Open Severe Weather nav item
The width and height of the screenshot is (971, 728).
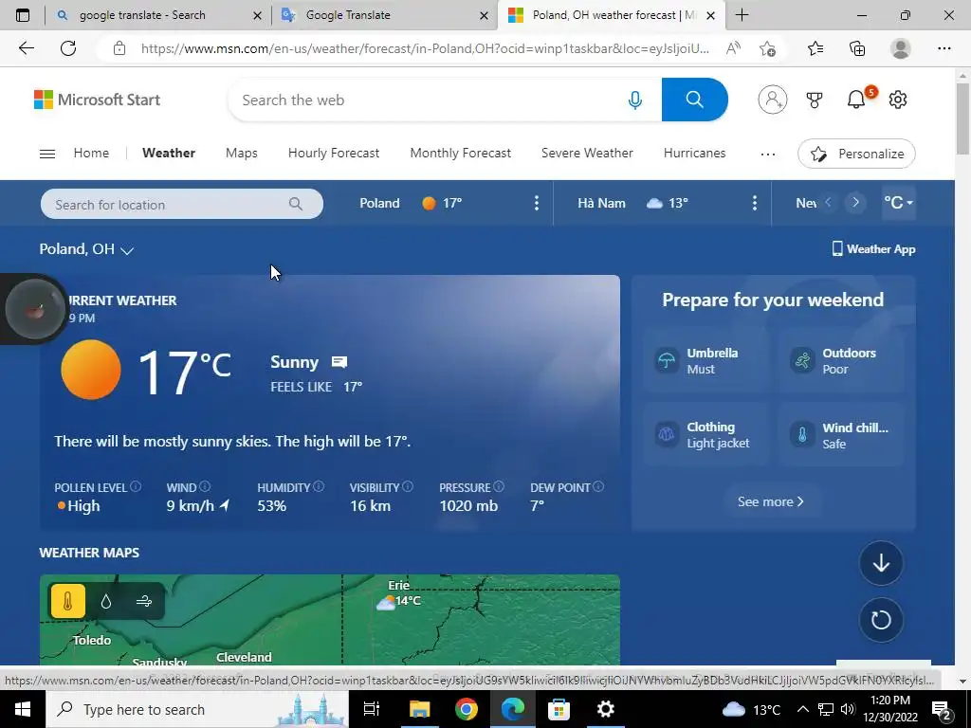point(587,153)
